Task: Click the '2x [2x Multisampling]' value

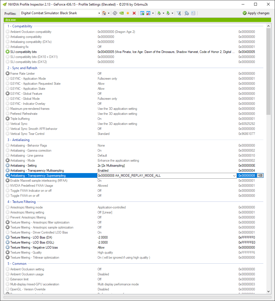Action: click(x=111, y=166)
